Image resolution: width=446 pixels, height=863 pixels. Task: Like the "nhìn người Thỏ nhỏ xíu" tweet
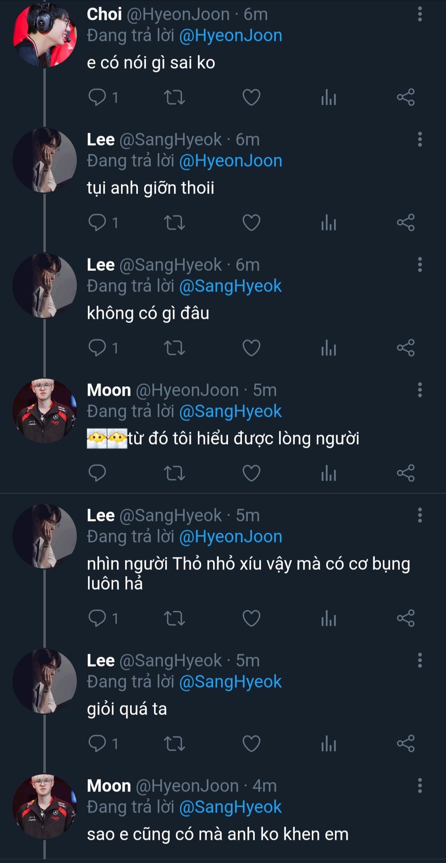[251, 618]
